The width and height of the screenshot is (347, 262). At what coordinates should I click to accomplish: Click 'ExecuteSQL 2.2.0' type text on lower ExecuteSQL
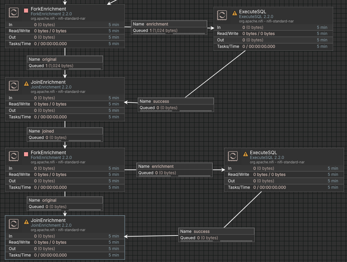coord(267,157)
